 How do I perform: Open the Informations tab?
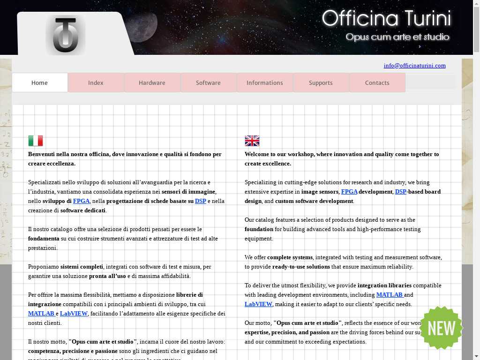click(x=264, y=83)
